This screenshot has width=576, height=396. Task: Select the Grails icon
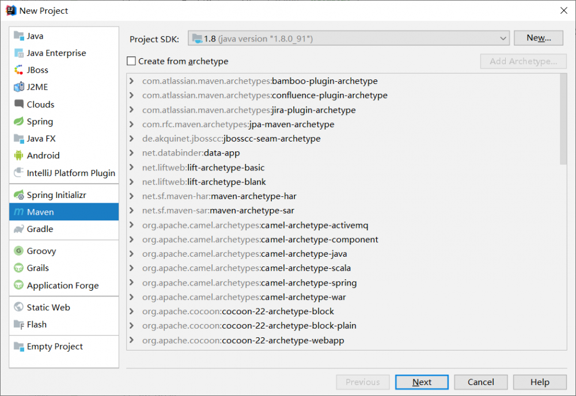click(x=19, y=268)
